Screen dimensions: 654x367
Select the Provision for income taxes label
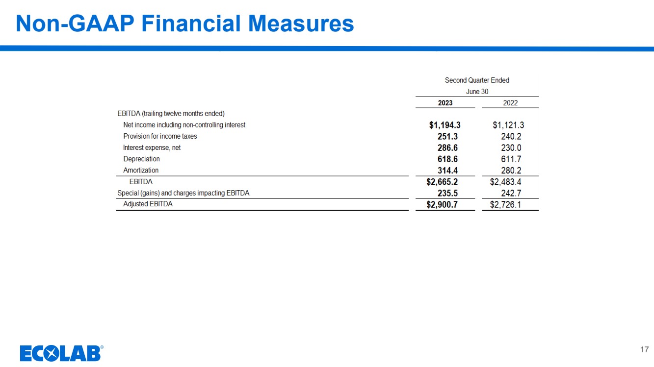(x=160, y=136)
